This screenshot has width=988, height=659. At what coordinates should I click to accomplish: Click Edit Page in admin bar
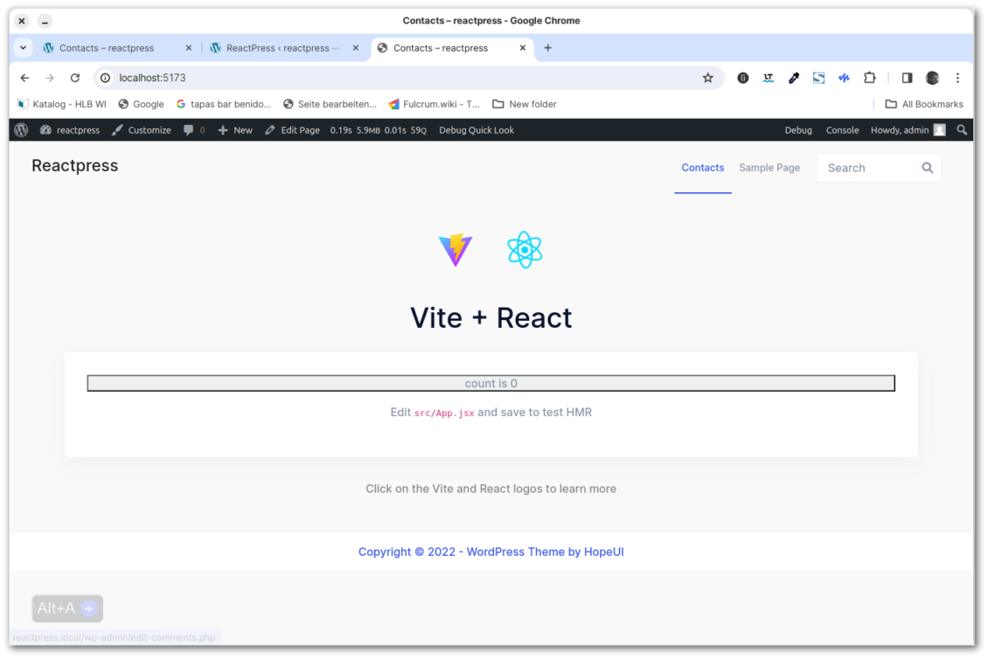point(293,129)
